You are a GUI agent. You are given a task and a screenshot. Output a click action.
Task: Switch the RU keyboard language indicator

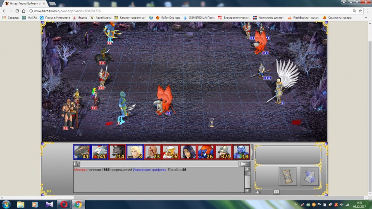point(296,204)
